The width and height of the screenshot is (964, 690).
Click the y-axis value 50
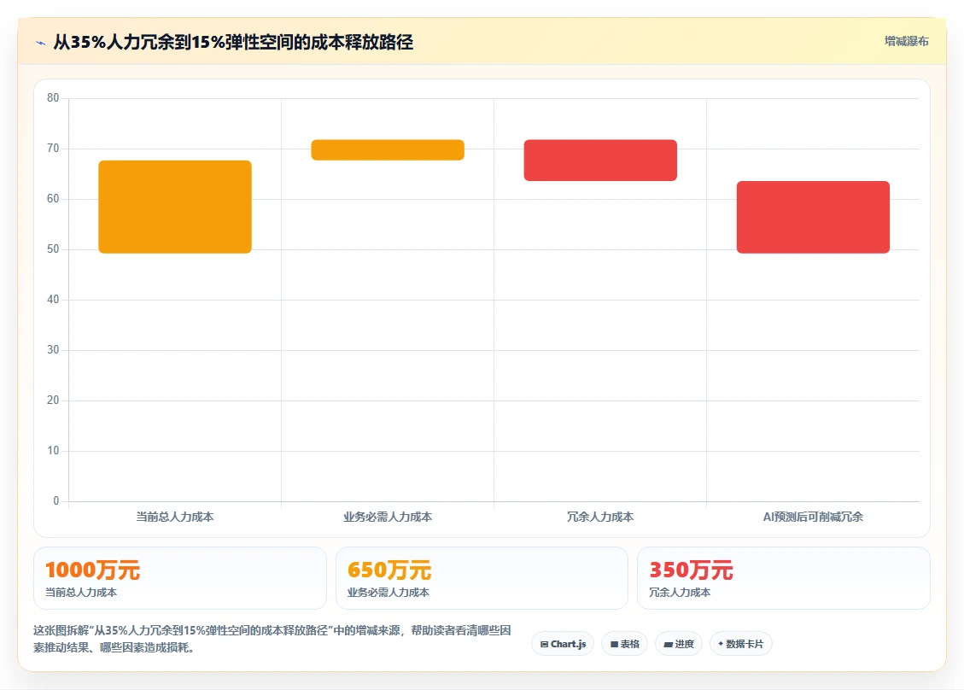point(53,249)
